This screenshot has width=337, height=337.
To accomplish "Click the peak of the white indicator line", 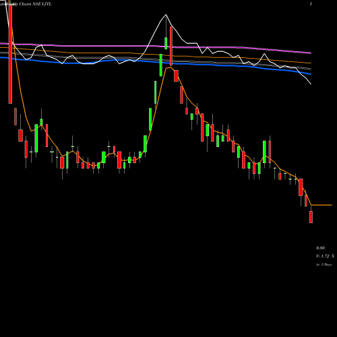I will (x=166, y=15).
